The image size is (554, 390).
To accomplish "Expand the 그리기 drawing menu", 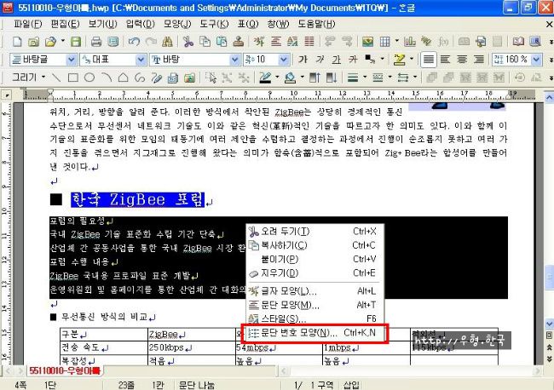I will point(29,77).
